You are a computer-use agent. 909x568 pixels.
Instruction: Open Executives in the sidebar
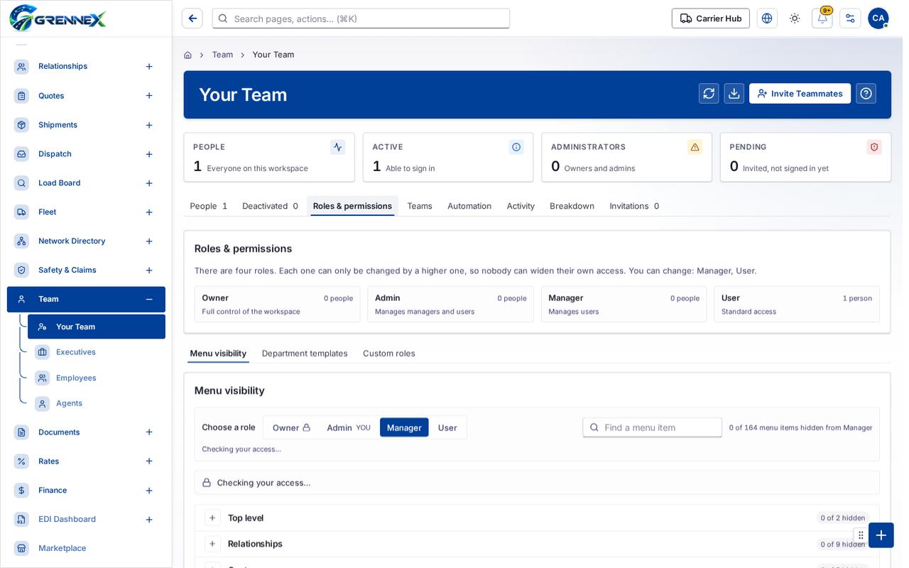97,352
